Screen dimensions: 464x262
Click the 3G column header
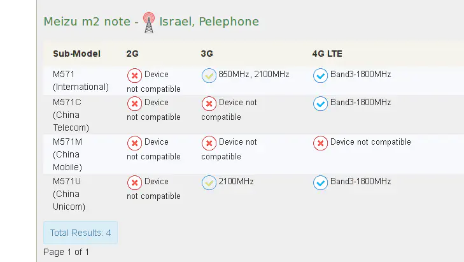pos(207,54)
